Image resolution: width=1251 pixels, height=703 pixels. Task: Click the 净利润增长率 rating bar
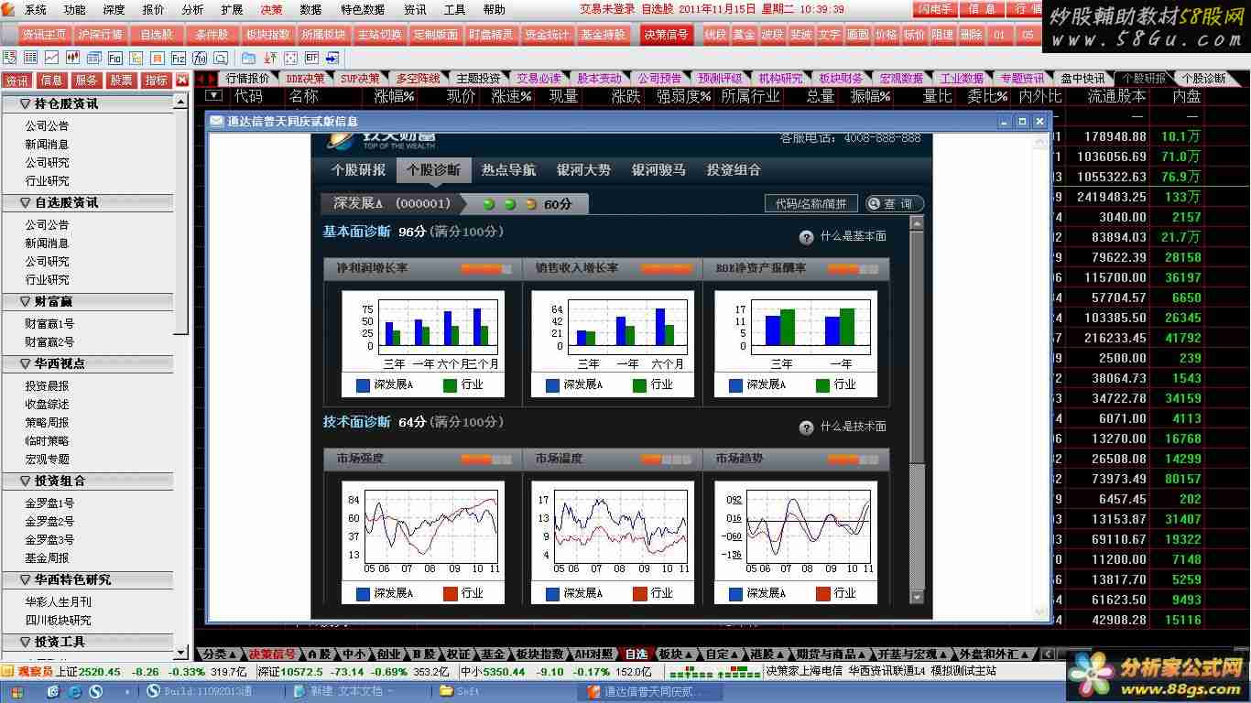pyautogui.click(x=486, y=269)
